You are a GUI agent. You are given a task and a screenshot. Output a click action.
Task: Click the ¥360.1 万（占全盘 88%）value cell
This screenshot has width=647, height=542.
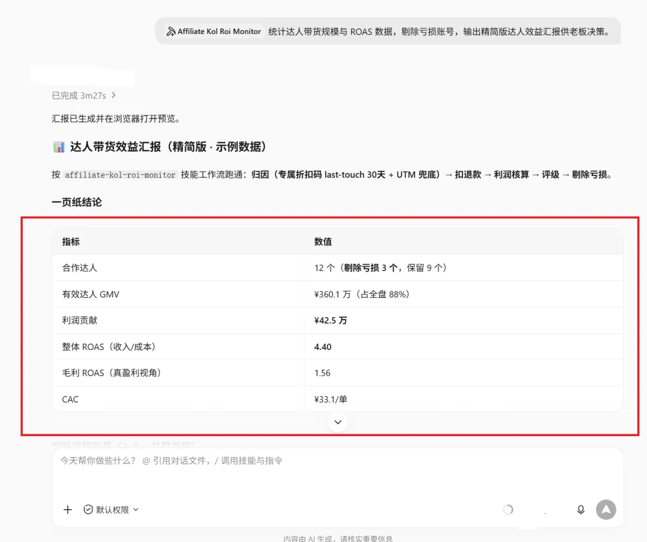point(463,294)
